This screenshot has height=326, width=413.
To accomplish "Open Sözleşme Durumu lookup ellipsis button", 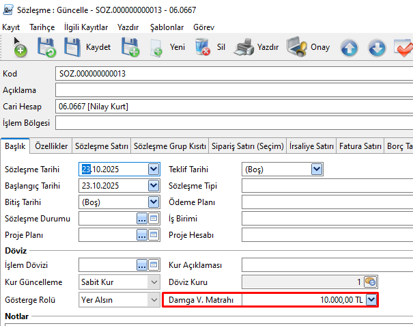I will (142, 219).
